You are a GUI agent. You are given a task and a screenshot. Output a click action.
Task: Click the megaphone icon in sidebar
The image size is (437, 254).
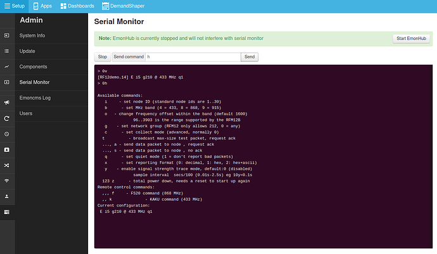point(7,103)
